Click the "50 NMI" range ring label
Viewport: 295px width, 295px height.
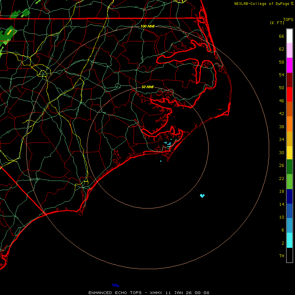[147, 87]
